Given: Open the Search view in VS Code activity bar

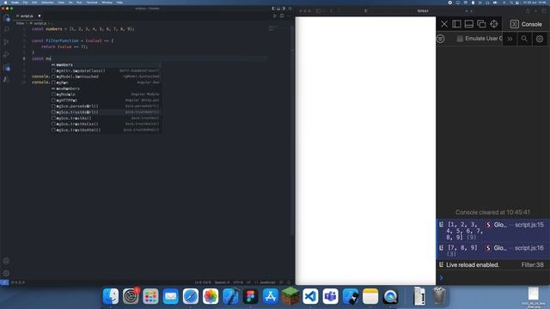Looking at the screenshot, I should pos(7,30).
